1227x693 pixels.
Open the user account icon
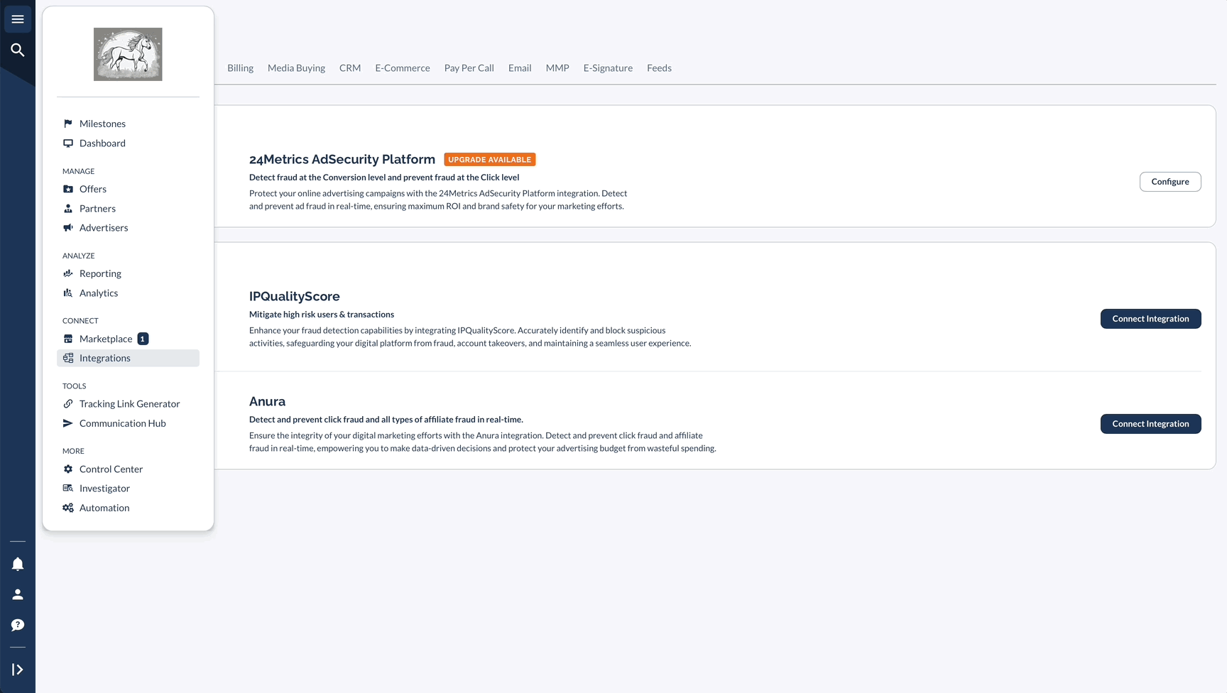[18, 594]
